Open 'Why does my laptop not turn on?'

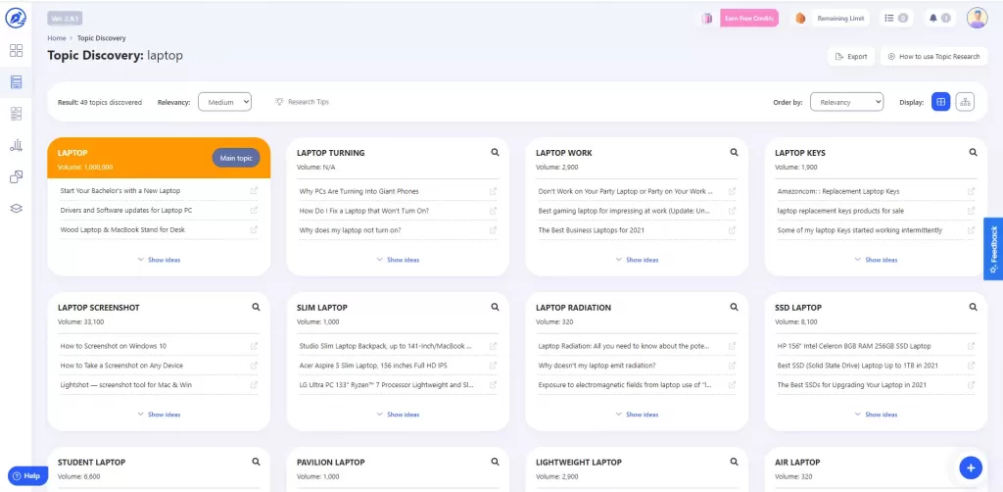350,229
